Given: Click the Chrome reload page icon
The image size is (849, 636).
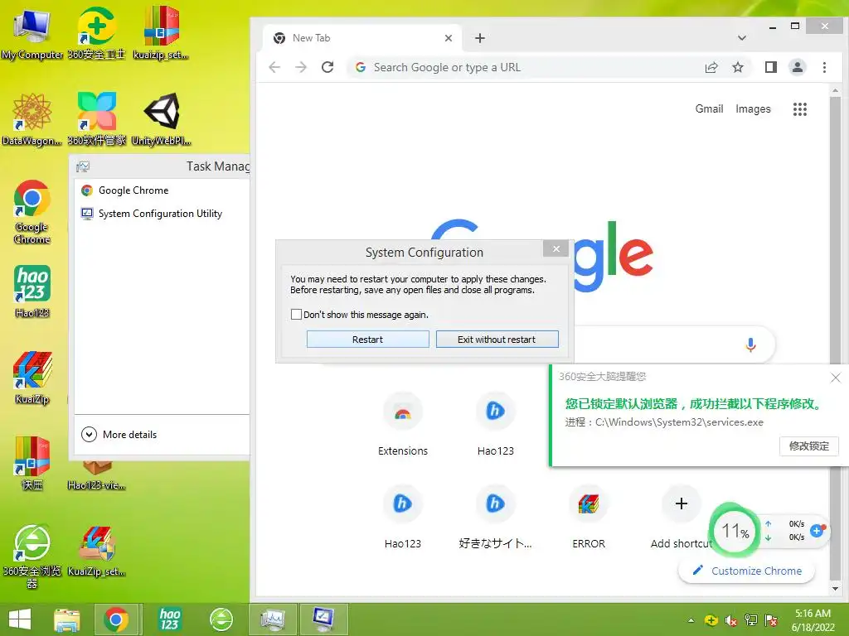Looking at the screenshot, I should 327,67.
